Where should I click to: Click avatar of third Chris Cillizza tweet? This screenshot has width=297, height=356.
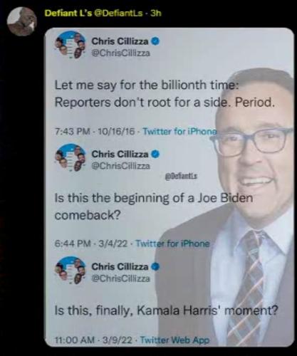pyautogui.click(x=71, y=270)
